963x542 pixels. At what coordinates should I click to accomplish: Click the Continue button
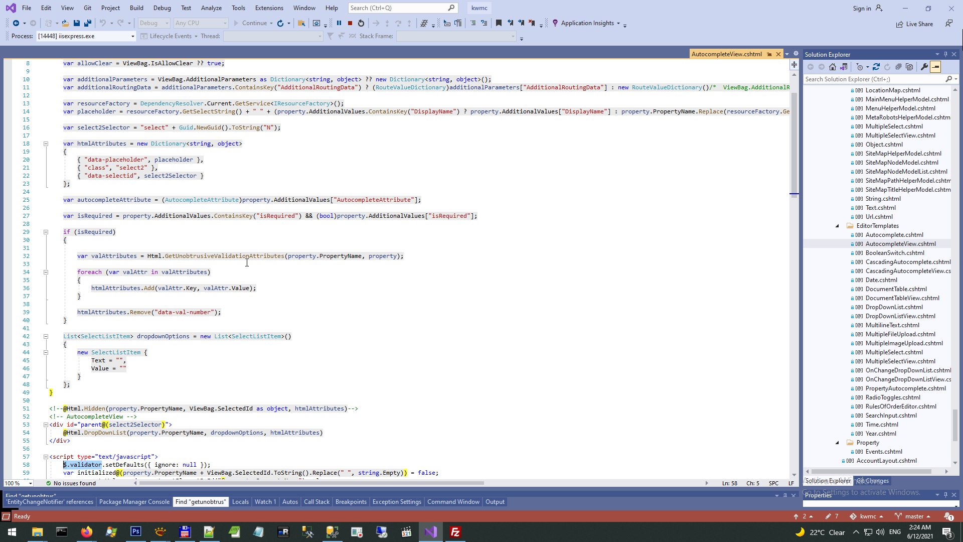point(250,23)
